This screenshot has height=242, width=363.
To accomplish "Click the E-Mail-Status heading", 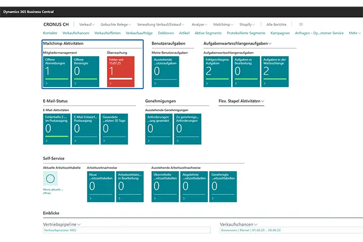I will 55,101.
